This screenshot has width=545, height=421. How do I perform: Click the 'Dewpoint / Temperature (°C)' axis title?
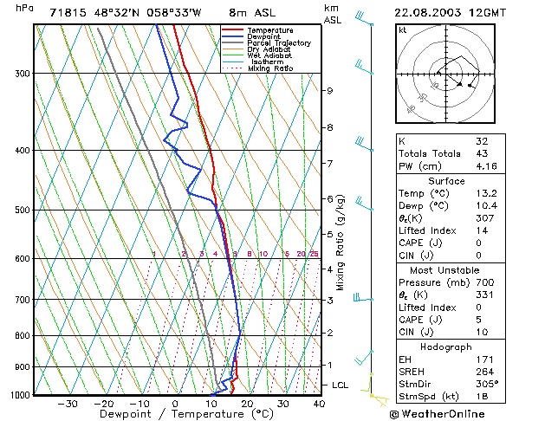point(186,414)
